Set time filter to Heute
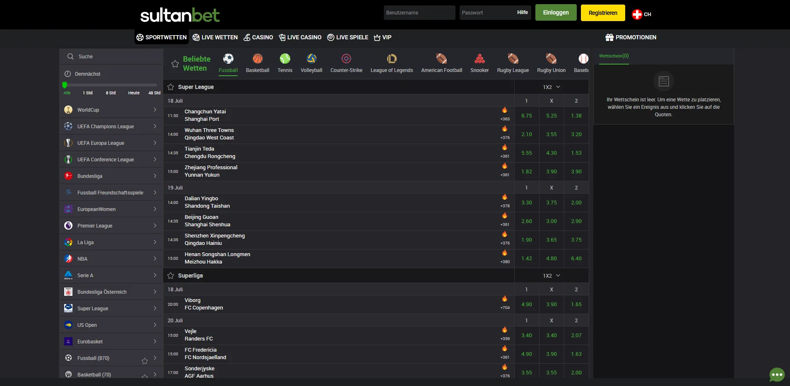Screen dimensions: 790x386 coord(134,93)
